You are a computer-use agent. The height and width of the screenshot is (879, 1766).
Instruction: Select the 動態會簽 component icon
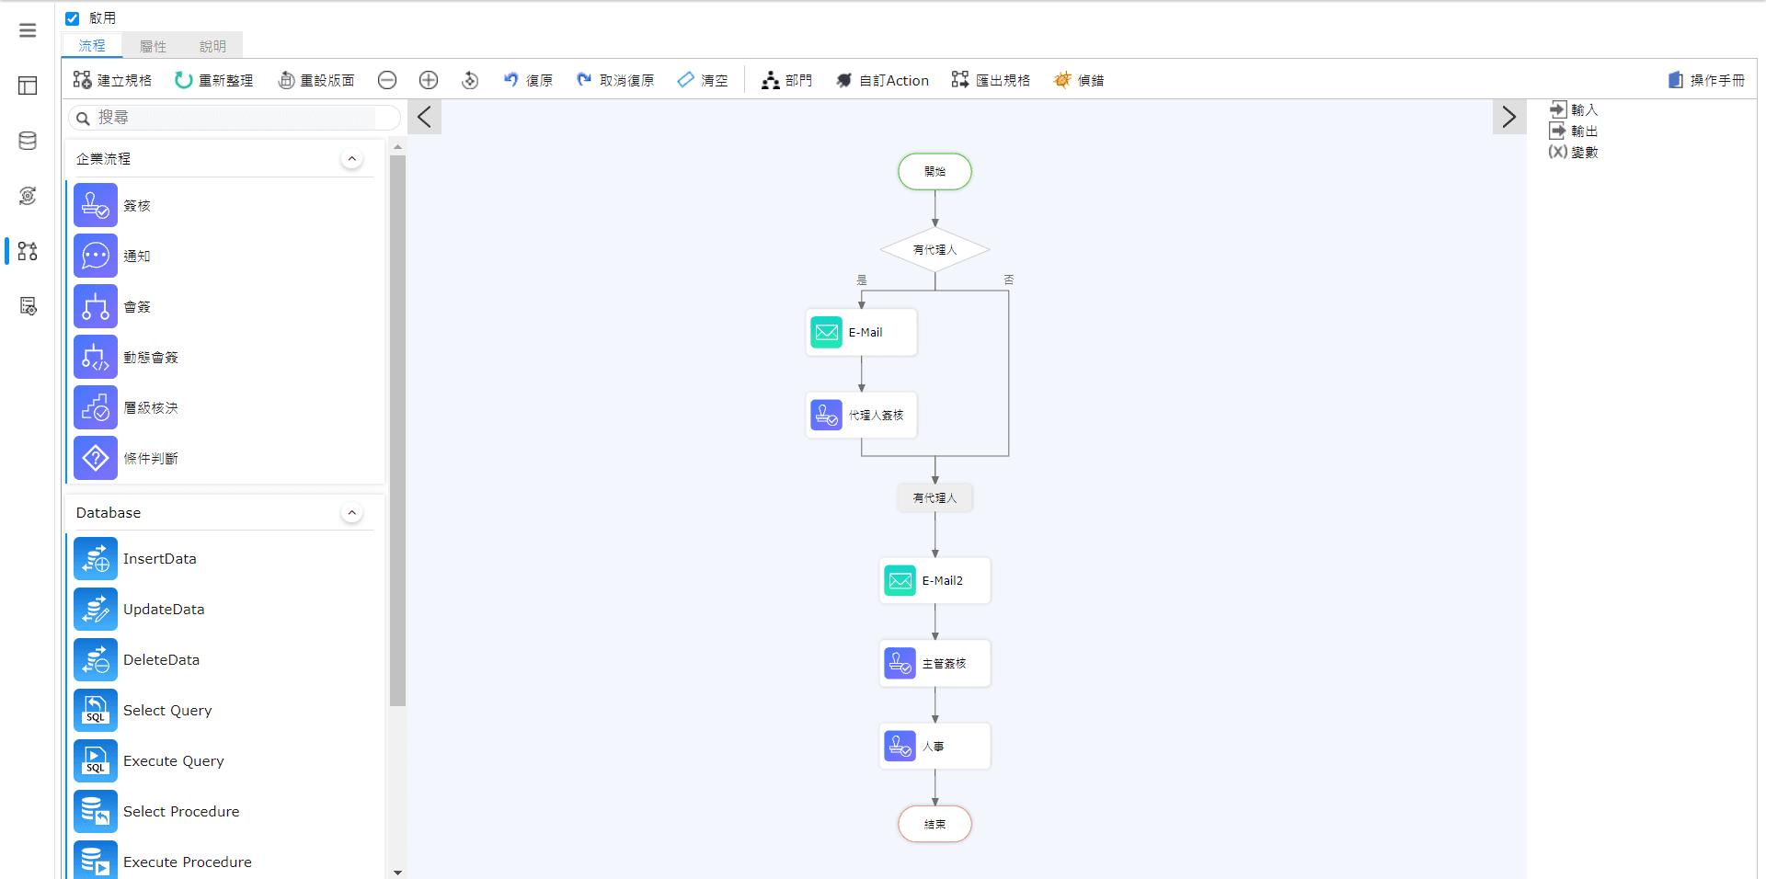(x=96, y=357)
